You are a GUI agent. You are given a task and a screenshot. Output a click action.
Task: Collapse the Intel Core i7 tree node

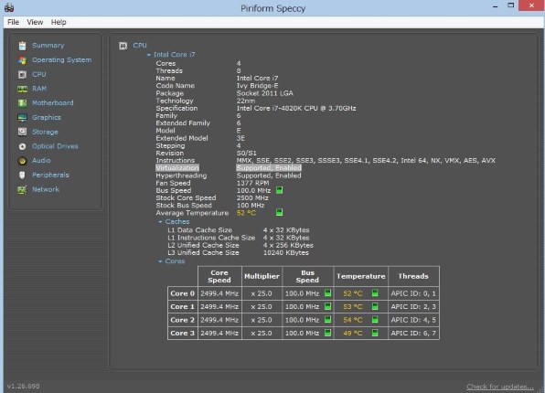[x=149, y=55]
